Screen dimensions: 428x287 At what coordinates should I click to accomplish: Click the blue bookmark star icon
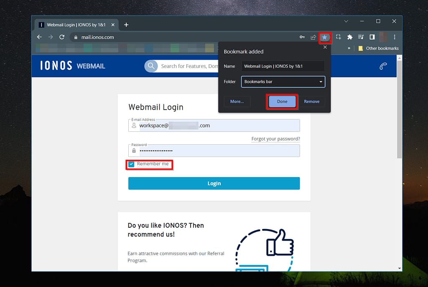pyautogui.click(x=324, y=37)
